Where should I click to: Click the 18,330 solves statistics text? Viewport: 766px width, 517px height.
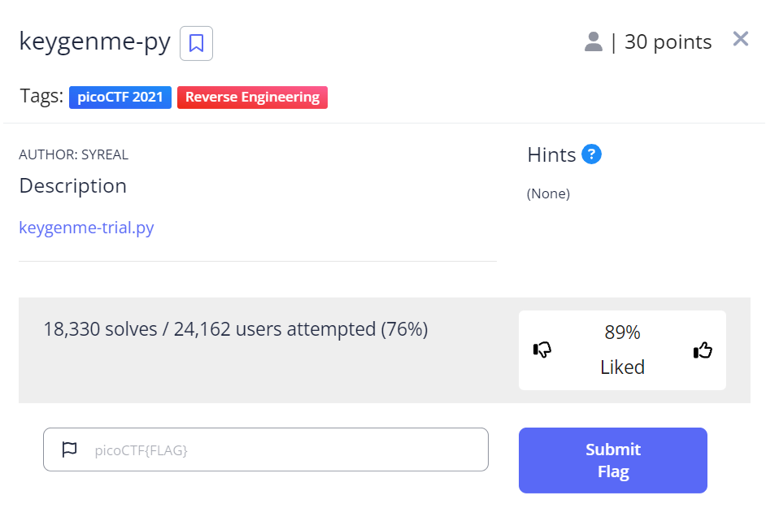235,329
